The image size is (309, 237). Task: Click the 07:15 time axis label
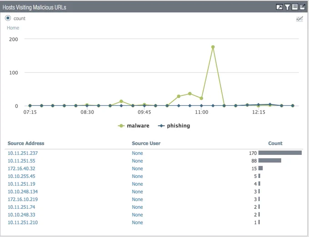click(x=30, y=112)
